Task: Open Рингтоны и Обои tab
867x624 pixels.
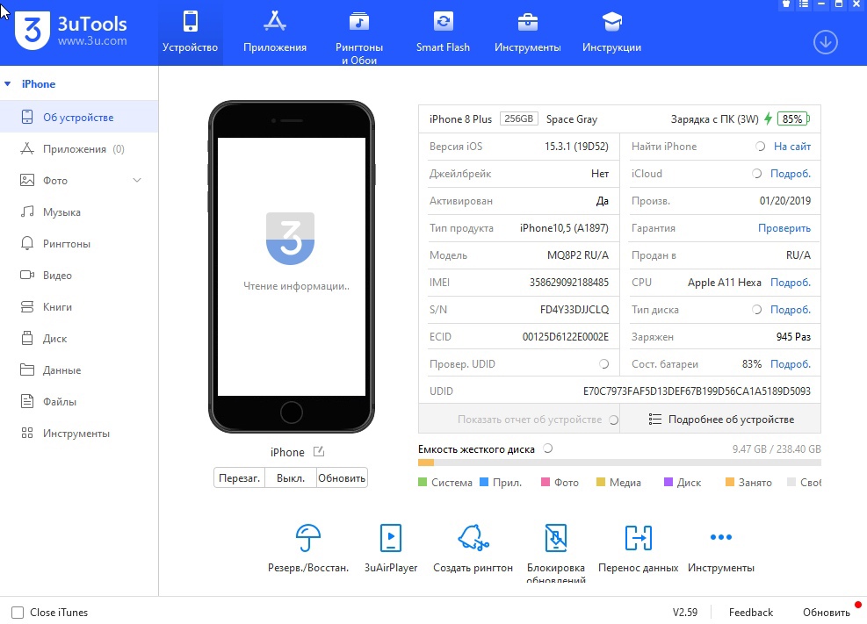Action: (x=359, y=37)
